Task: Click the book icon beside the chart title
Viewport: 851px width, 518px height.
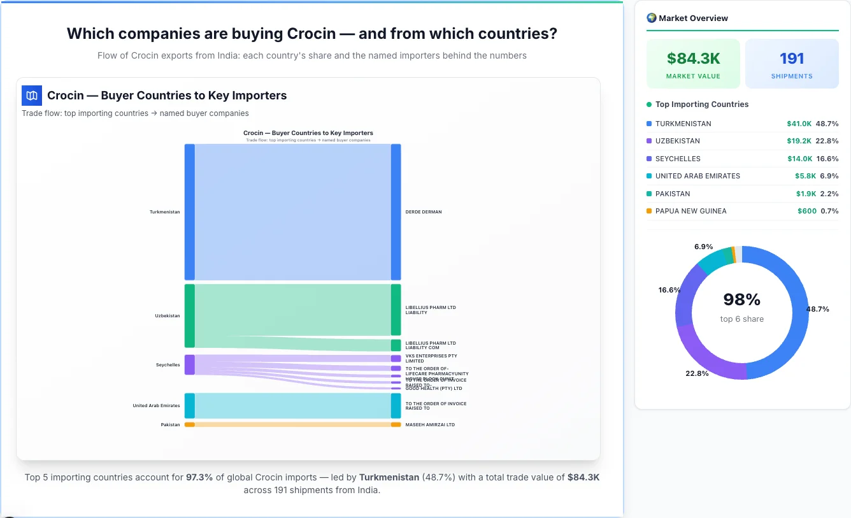Action: click(31, 95)
